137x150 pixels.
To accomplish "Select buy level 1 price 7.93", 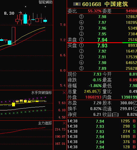I will [102, 46].
